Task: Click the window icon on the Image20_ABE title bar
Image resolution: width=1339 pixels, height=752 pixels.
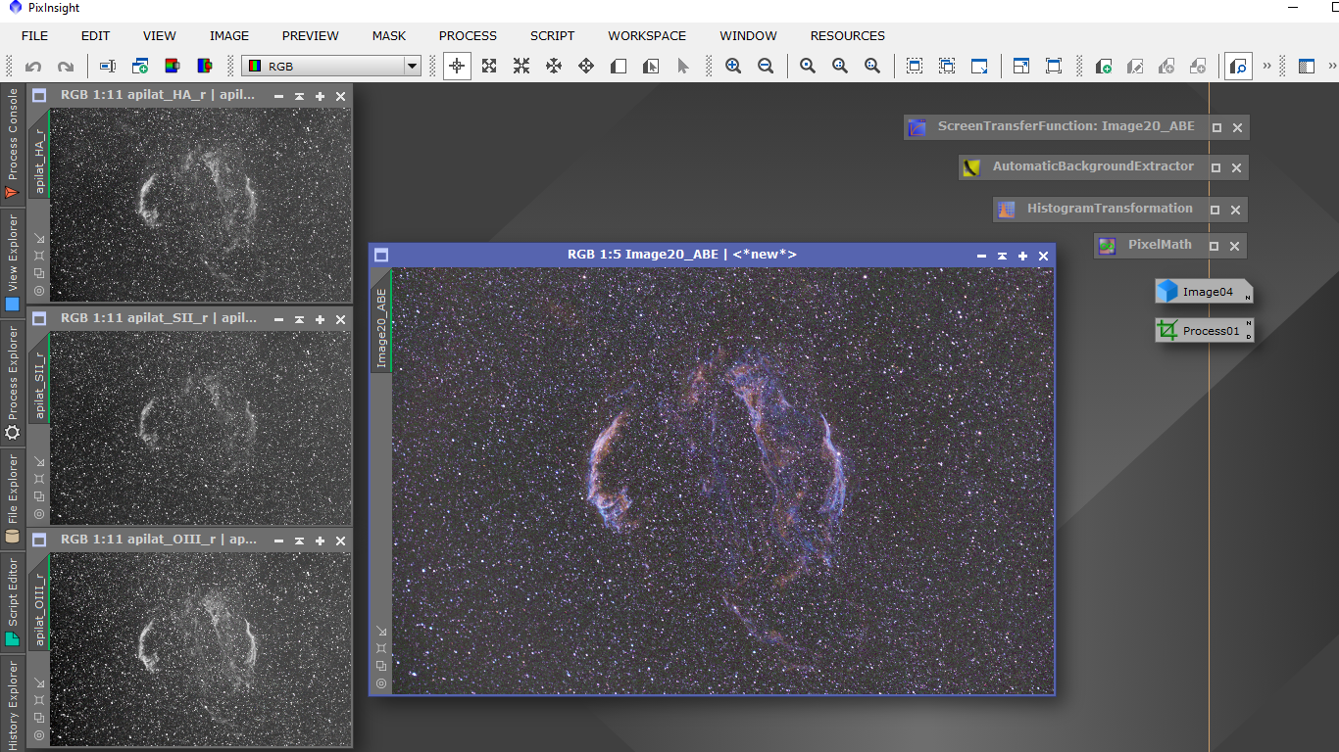Action: pyautogui.click(x=381, y=256)
